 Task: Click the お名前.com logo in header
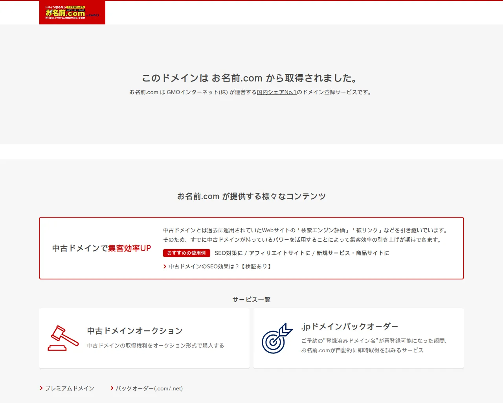click(72, 13)
